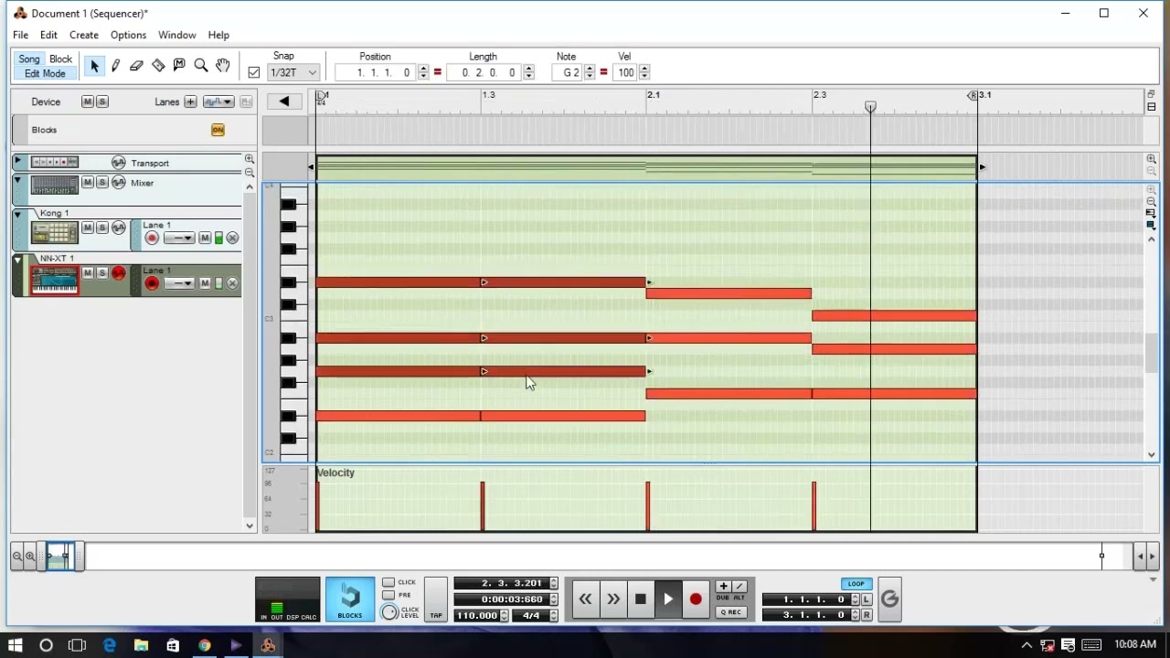Open Snap value dropdown 1/32T

tap(292, 72)
